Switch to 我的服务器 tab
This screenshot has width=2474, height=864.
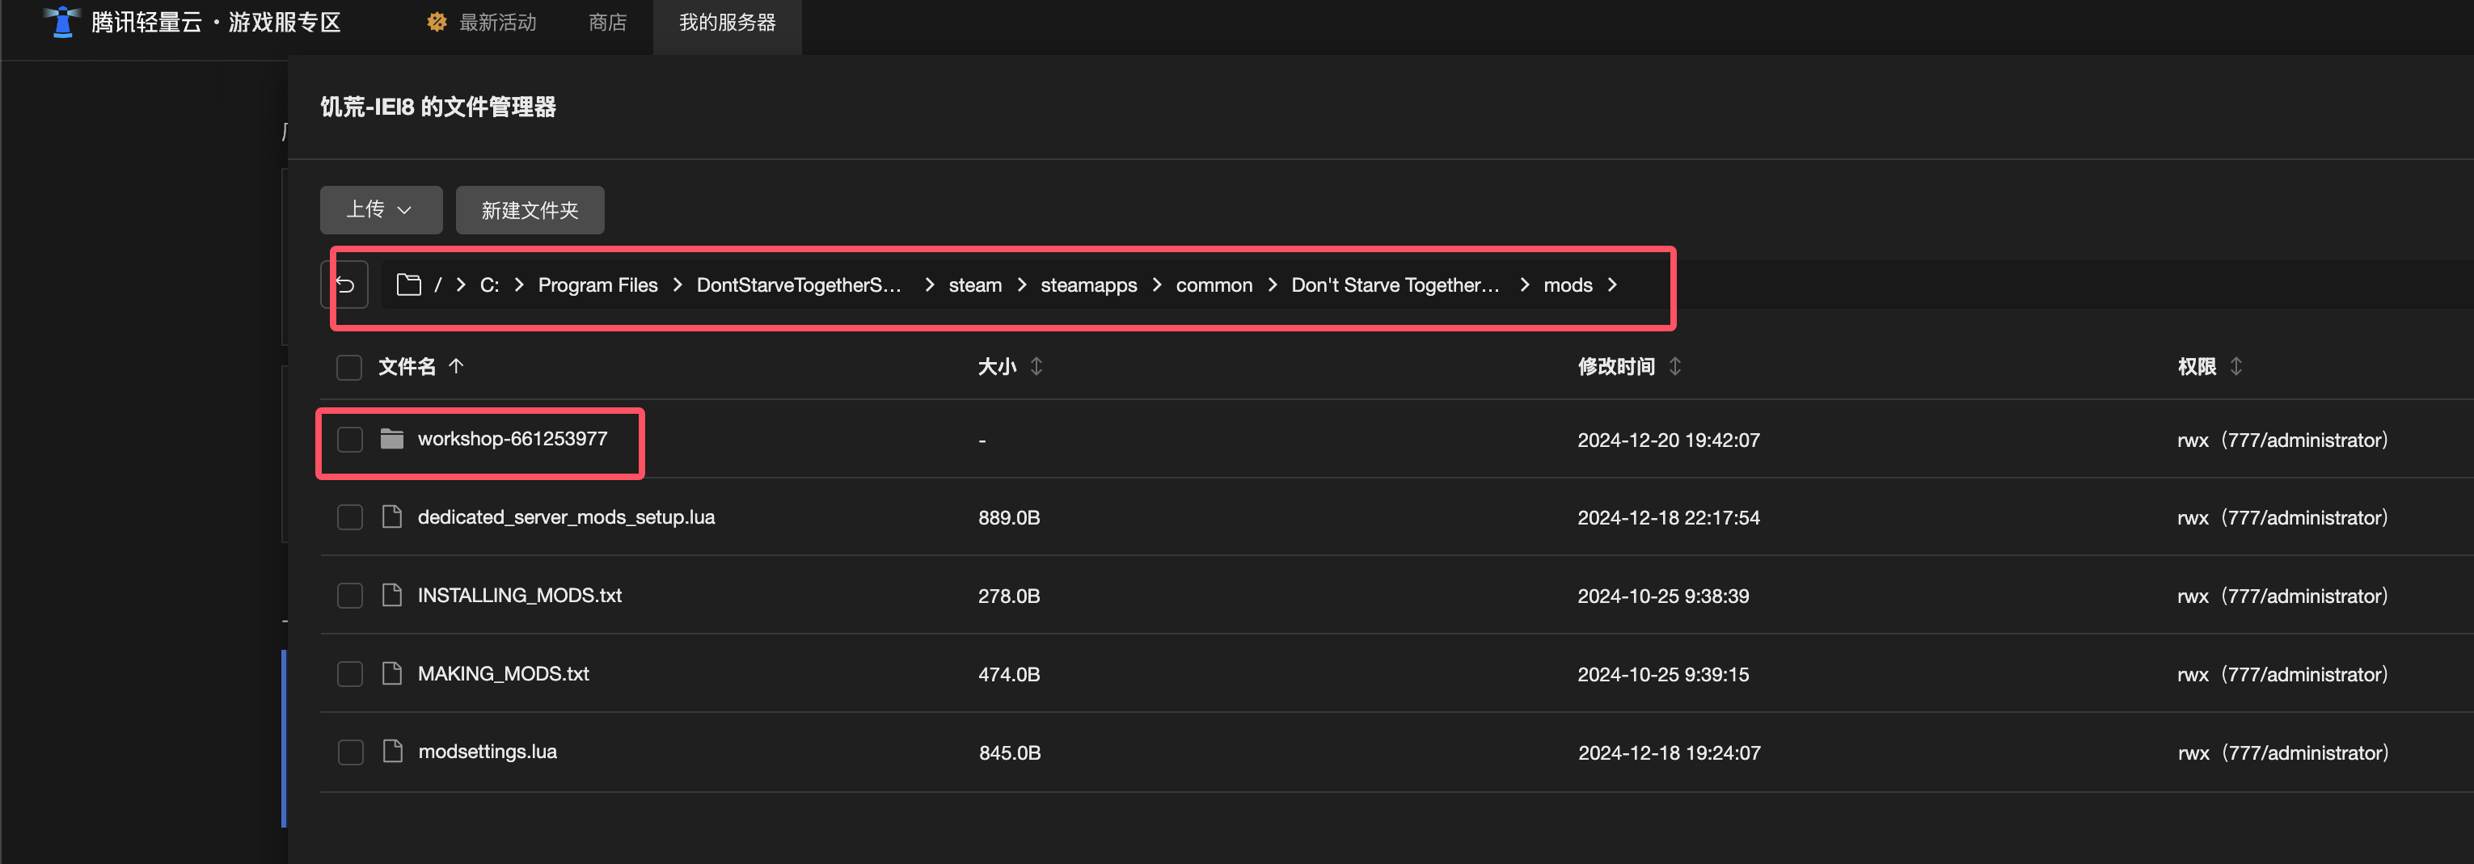coord(727,22)
